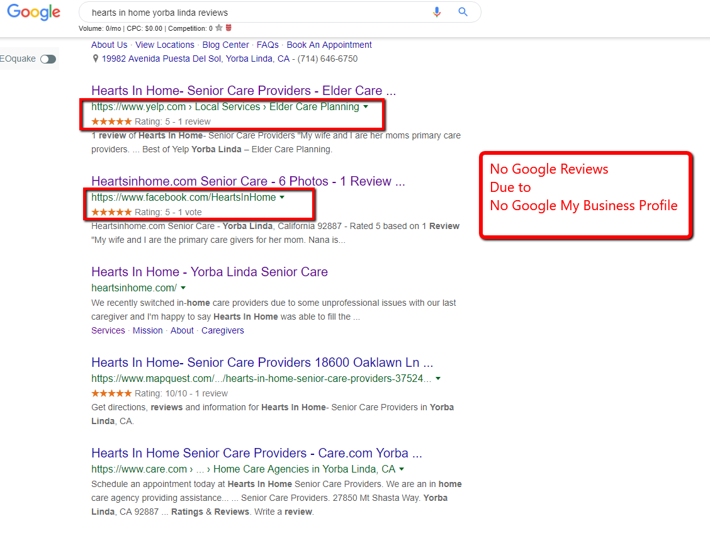
Task: Expand dropdown arrow beside the Yelp URL
Action: pyautogui.click(x=366, y=107)
